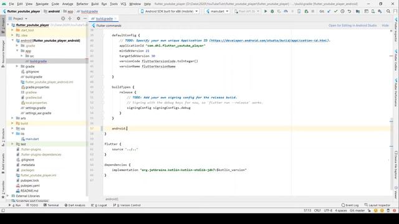Viewport: 399px width, 224px height.
Task: Click the 'Git: master' branch status widget
Action: point(357,210)
